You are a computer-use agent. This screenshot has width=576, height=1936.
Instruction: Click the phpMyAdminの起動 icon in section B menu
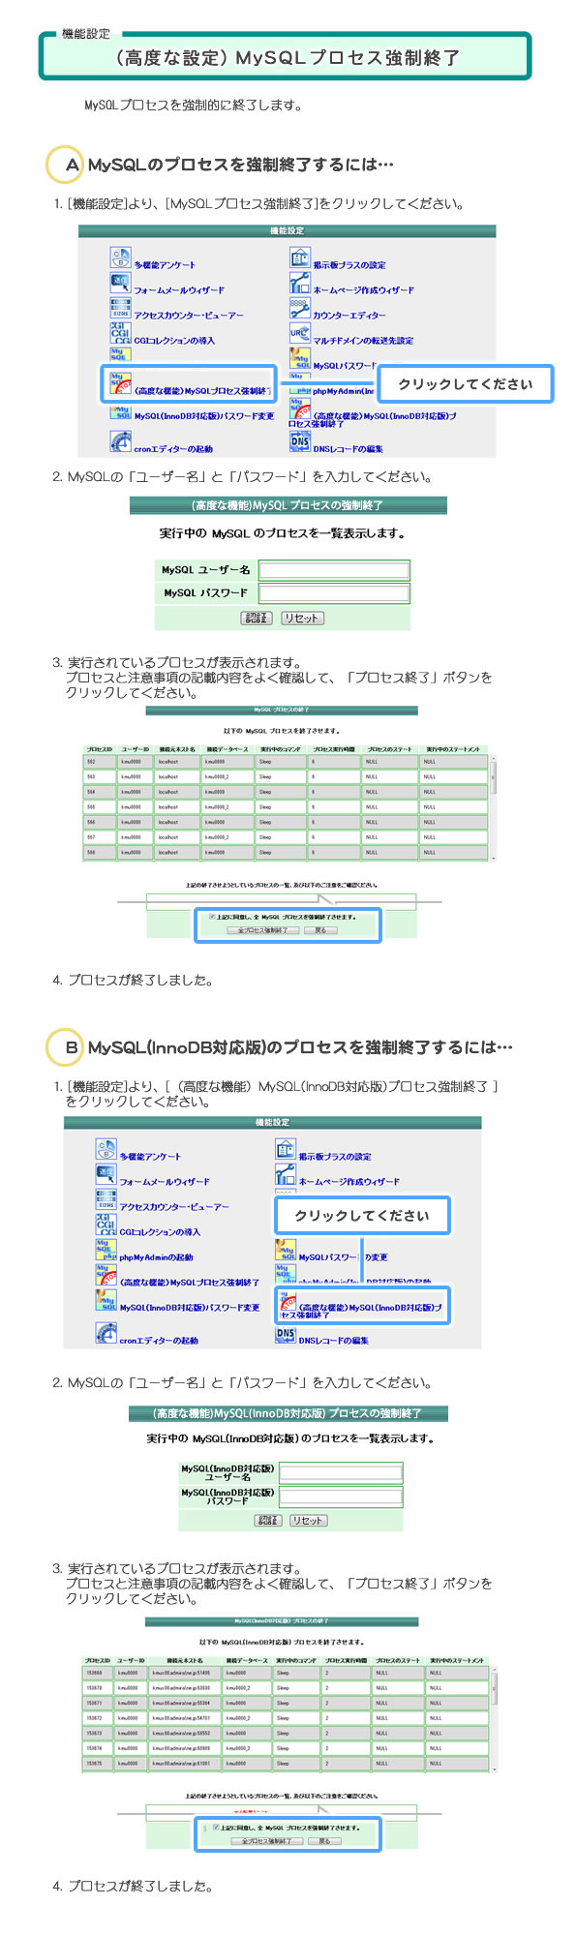point(106,1251)
